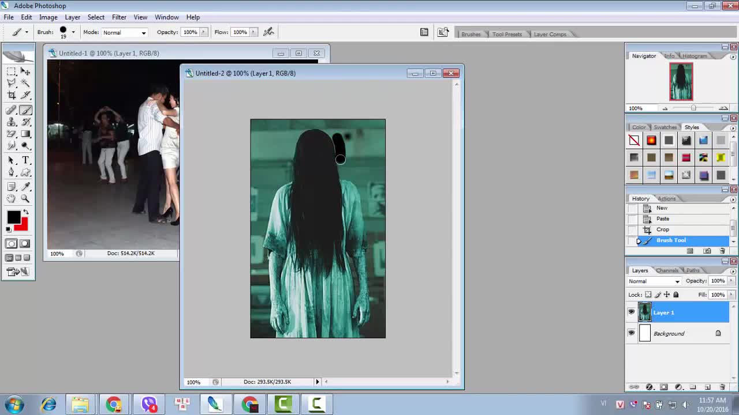Screen dimensions: 739x415
Task: Click the Navigator zoom slider handle
Action: [693, 108]
